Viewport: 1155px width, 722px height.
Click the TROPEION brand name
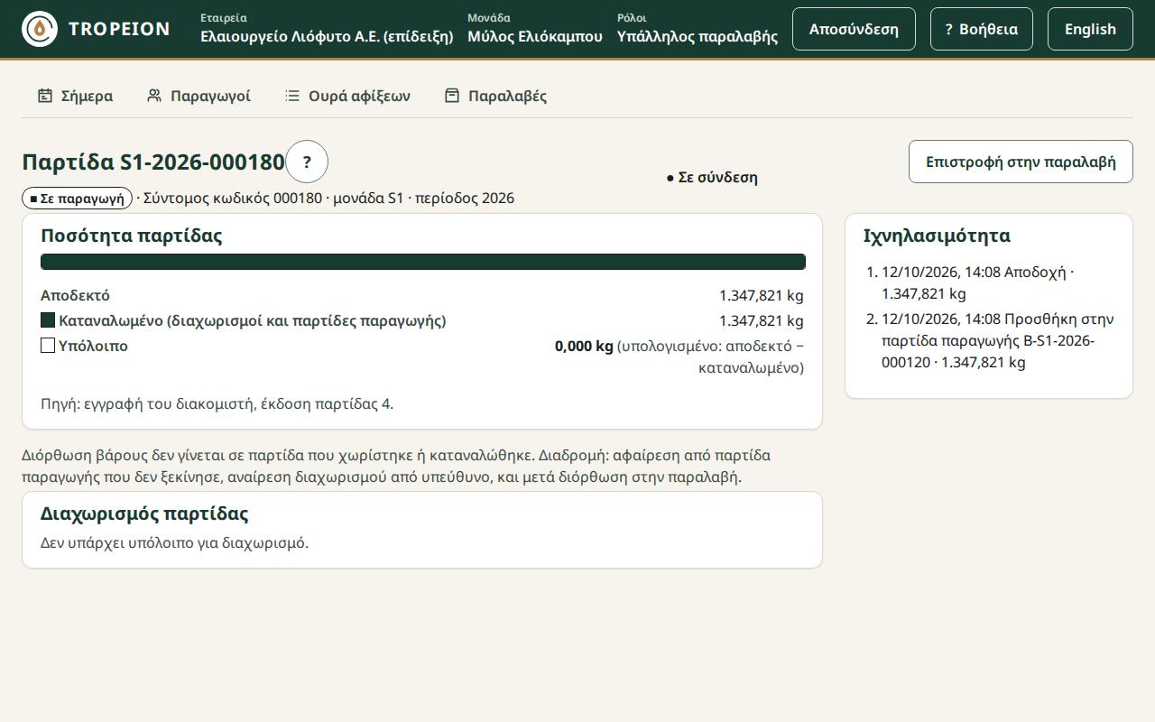click(x=119, y=29)
